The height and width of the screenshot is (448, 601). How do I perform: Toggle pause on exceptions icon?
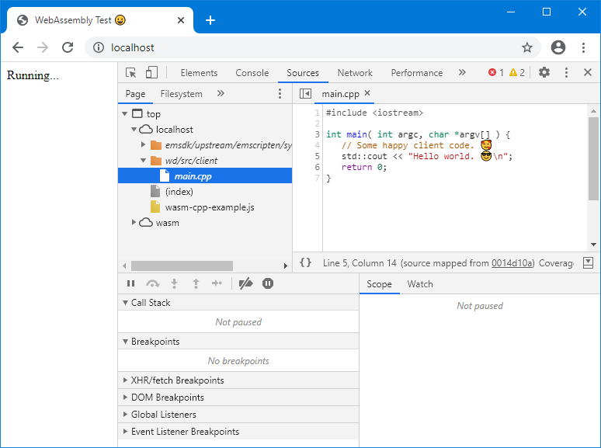(268, 283)
